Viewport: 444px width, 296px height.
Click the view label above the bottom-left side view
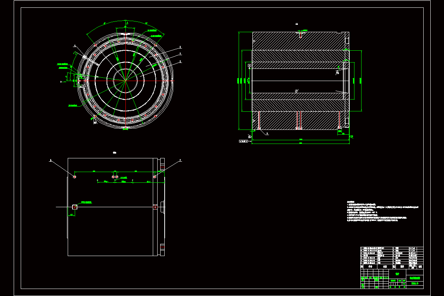point(115,152)
